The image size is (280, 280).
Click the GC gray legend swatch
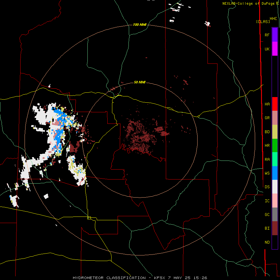click(275, 214)
